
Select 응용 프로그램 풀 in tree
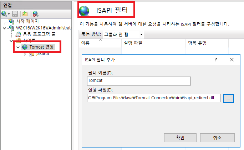(x=39, y=34)
